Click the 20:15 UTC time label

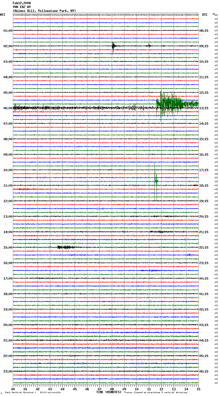coord(204,217)
